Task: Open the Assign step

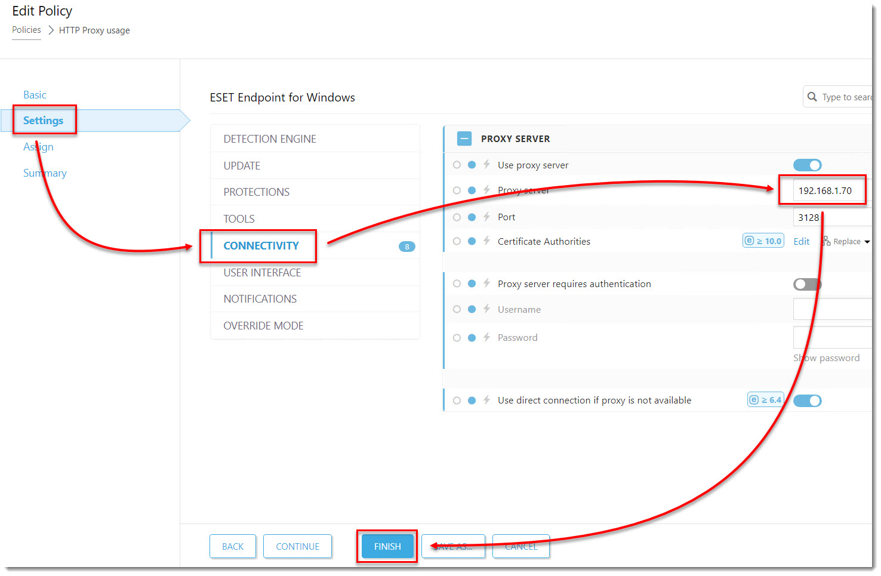Action: pos(38,147)
